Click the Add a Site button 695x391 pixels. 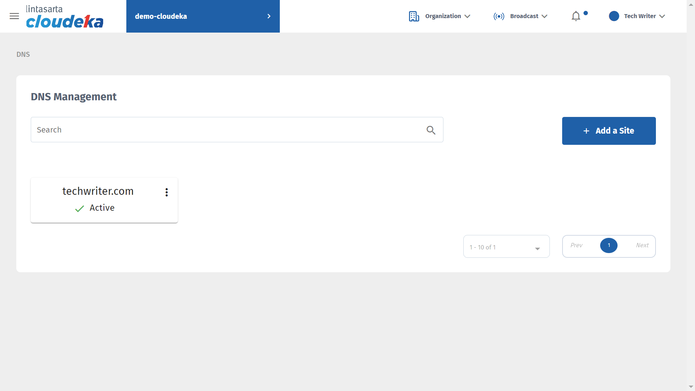click(x=608, y=131)
